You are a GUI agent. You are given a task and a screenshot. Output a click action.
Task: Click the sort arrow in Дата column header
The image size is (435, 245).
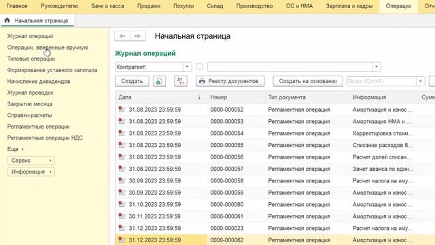199,97
